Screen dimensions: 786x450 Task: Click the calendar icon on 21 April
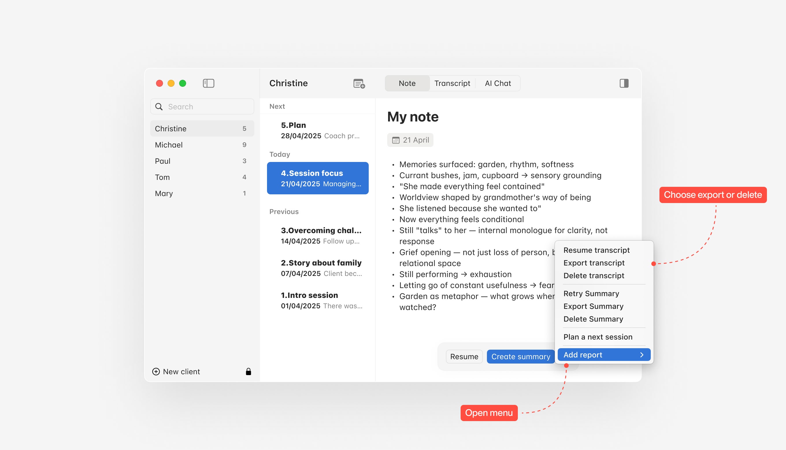[x=396, y=140]
